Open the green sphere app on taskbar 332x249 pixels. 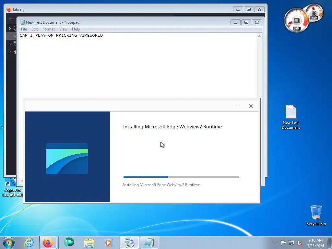click(x=69, y=243)
